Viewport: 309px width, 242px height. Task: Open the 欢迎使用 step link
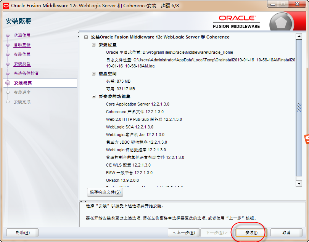click(22, 35)
